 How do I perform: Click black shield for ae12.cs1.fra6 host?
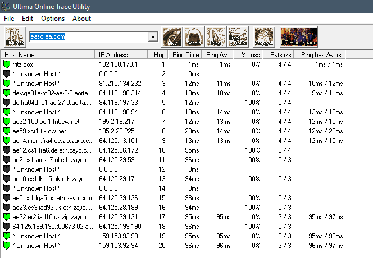tap(7, 150)
